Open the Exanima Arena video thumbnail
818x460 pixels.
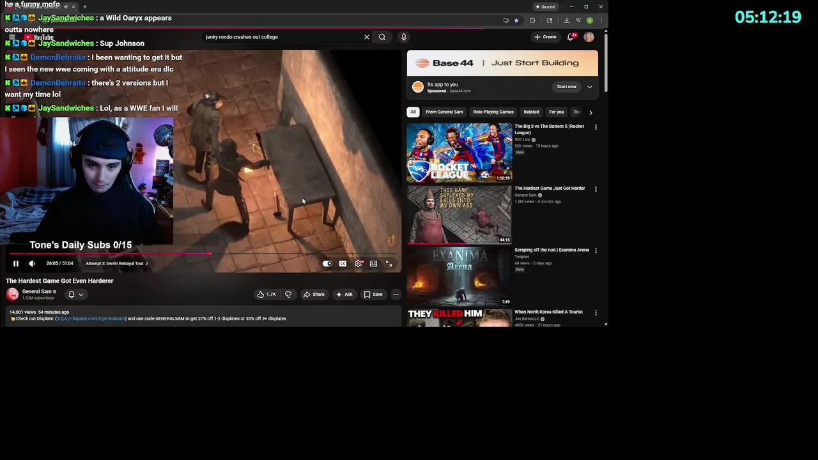coord(459,277)
